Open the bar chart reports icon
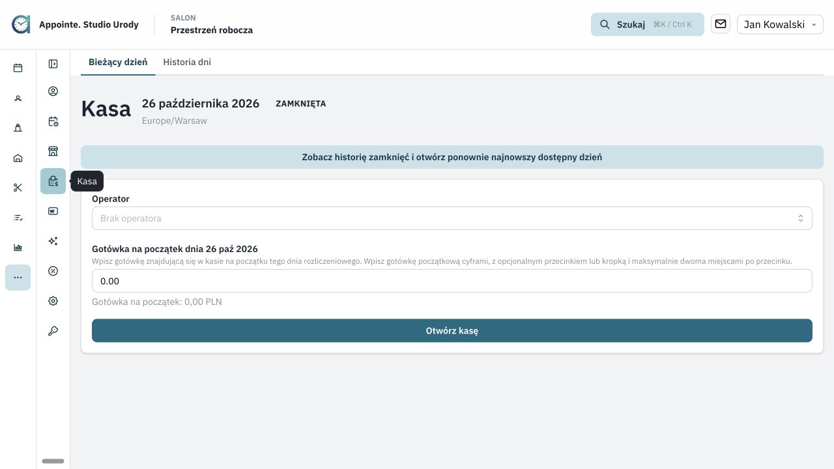The height and width of the screenshot is (469, 834). [18, 248]
